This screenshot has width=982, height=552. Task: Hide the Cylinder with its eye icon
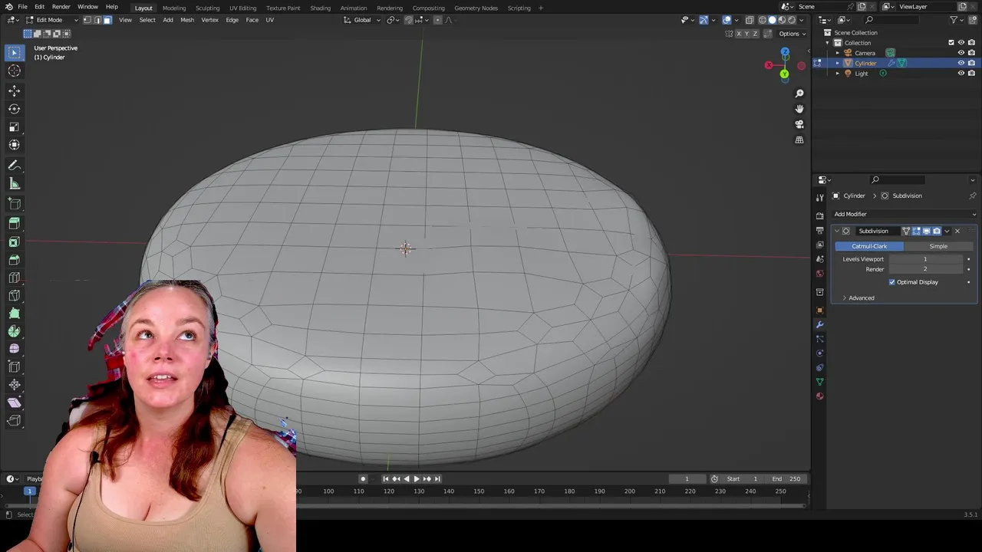(x=961, y=63)
